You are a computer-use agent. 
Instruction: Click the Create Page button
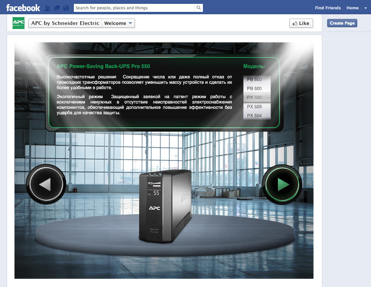tap(342, 23)
